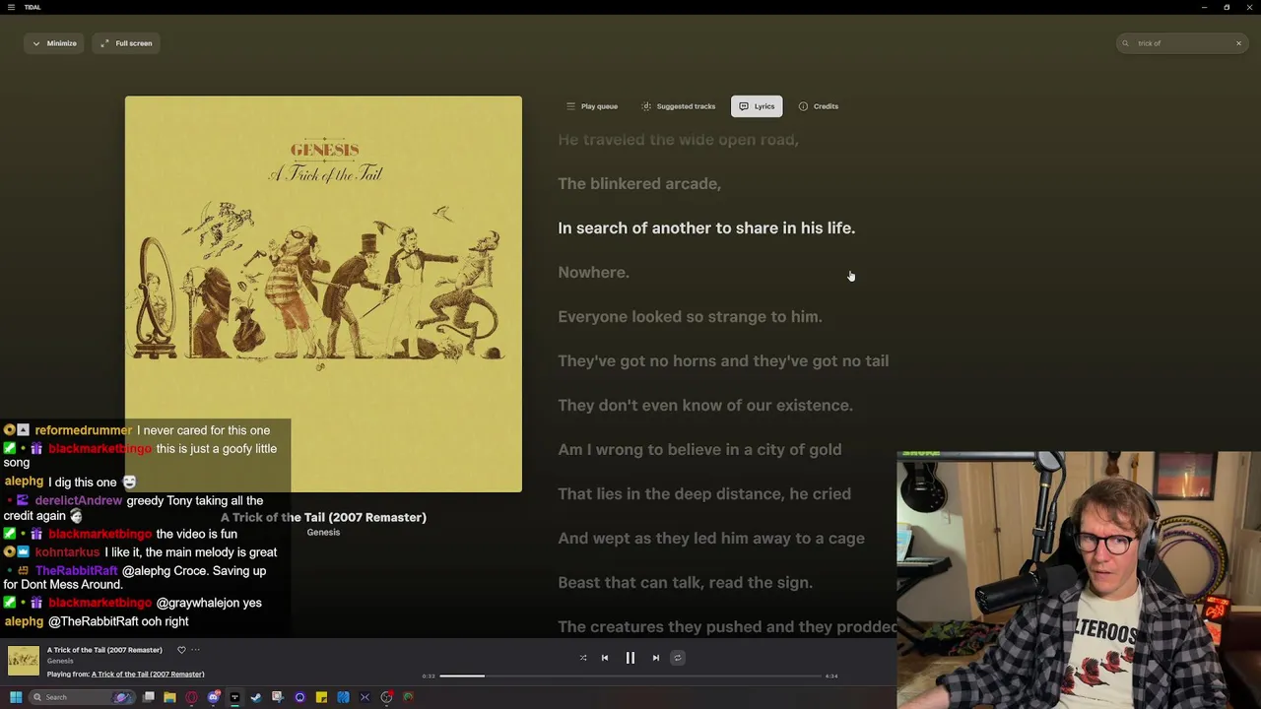Open the Suggested tracks tab
The width and height of the screenshot is (1261, 709).
pos(678,106)
